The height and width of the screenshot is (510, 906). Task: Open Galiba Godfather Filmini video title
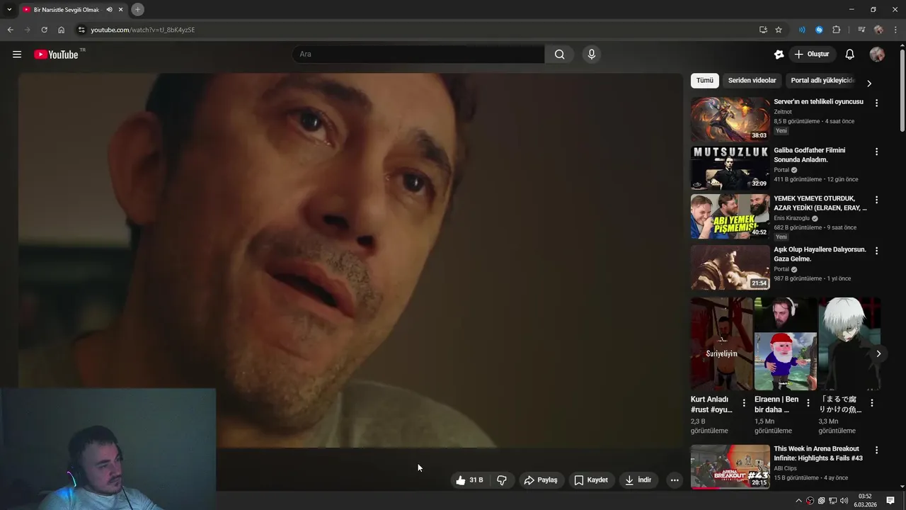tap(810, 155)
